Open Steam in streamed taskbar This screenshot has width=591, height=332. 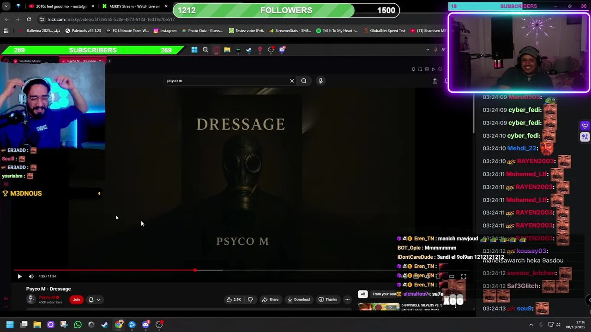[249, 50]
